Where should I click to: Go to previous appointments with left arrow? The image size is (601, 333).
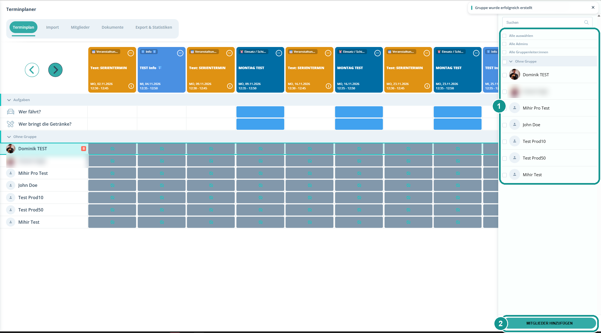pos(32,70)
